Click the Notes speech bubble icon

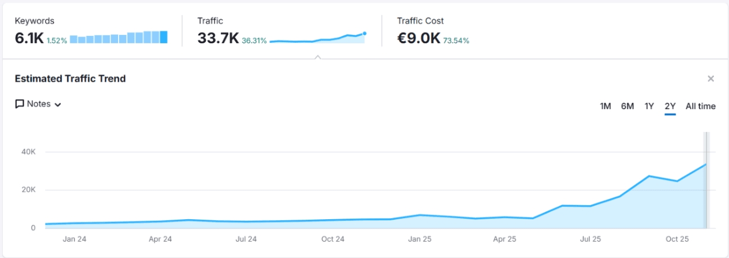pyautogui.click(x=20, y=104)
